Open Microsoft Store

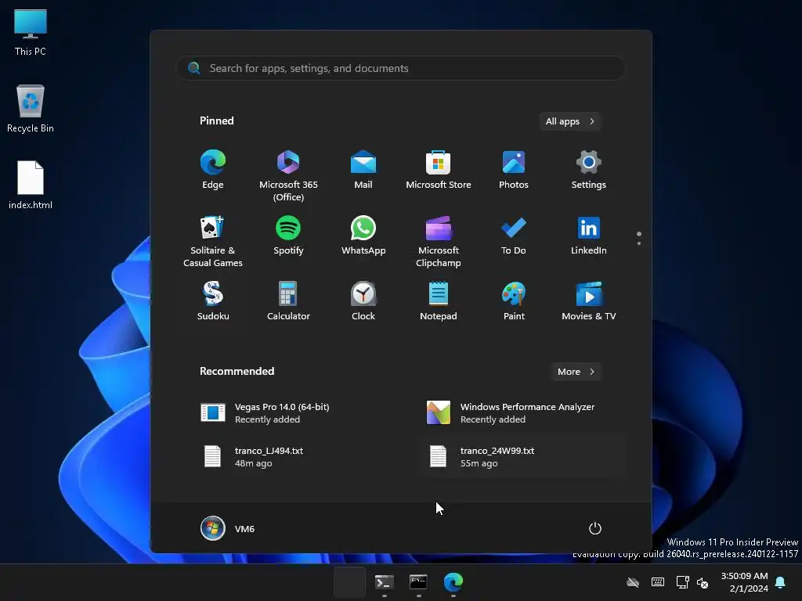pos(439,170)
